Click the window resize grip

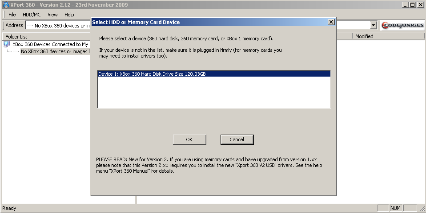click(422, 209)
